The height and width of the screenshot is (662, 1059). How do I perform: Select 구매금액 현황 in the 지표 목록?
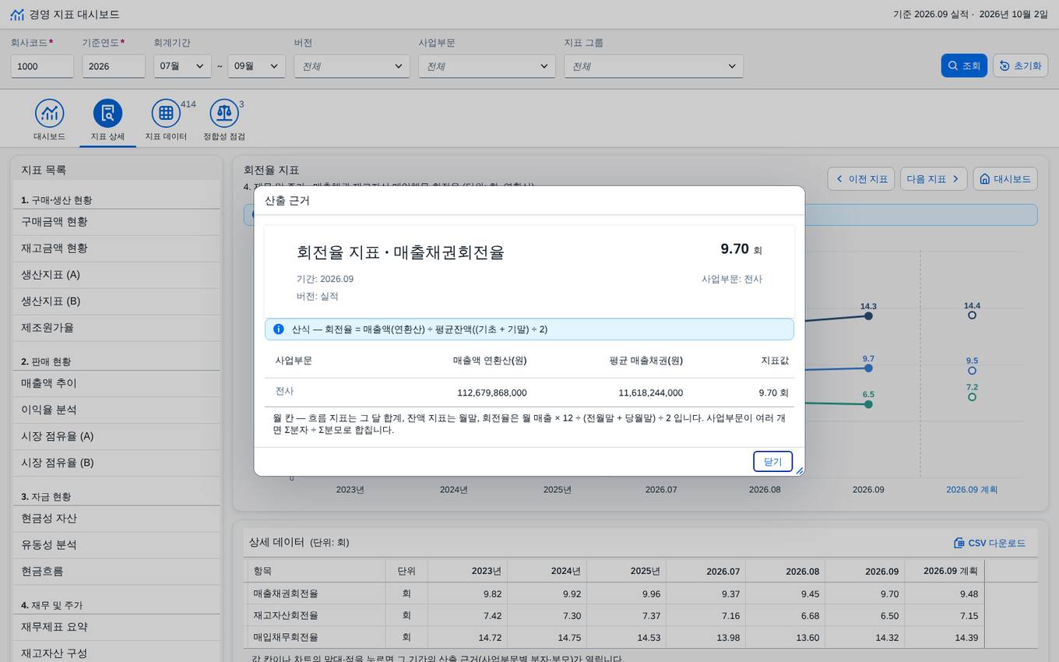tap(117, 222)
